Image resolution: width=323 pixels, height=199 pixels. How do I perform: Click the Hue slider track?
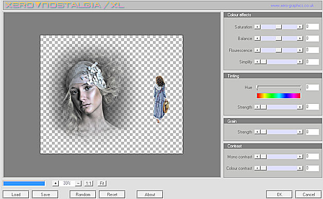pyautogui.click(x=279, y=87)
